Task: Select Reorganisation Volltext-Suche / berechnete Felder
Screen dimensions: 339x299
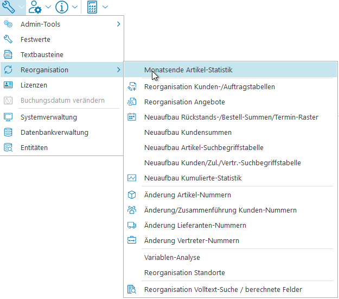Action: click(223, 290)
